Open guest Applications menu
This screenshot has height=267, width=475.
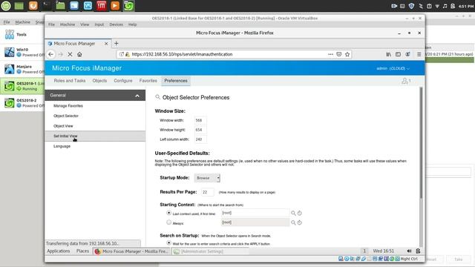click(x=58, y=251)
